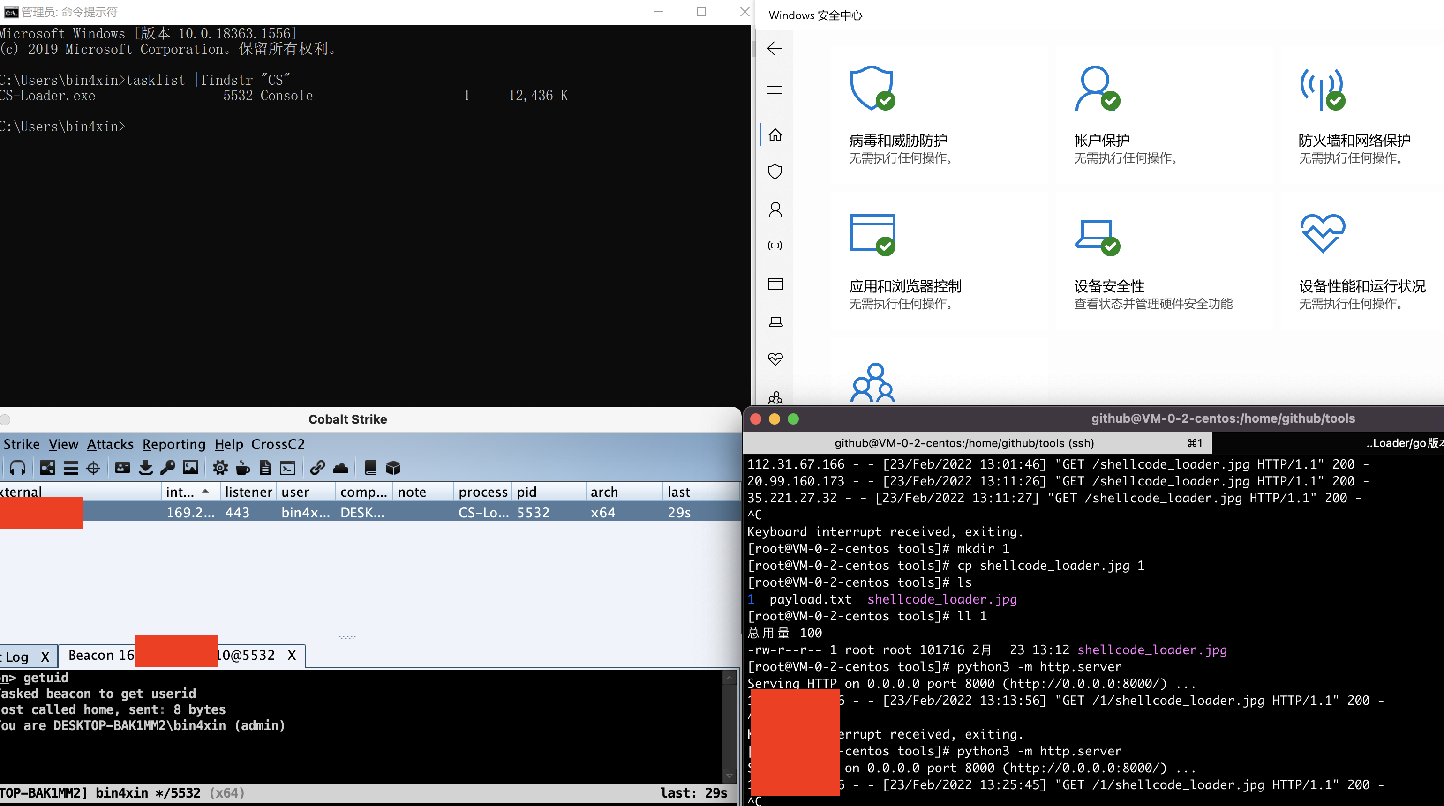
Task: Manage the web server via the cloud icon
Action: pos(341,468)
